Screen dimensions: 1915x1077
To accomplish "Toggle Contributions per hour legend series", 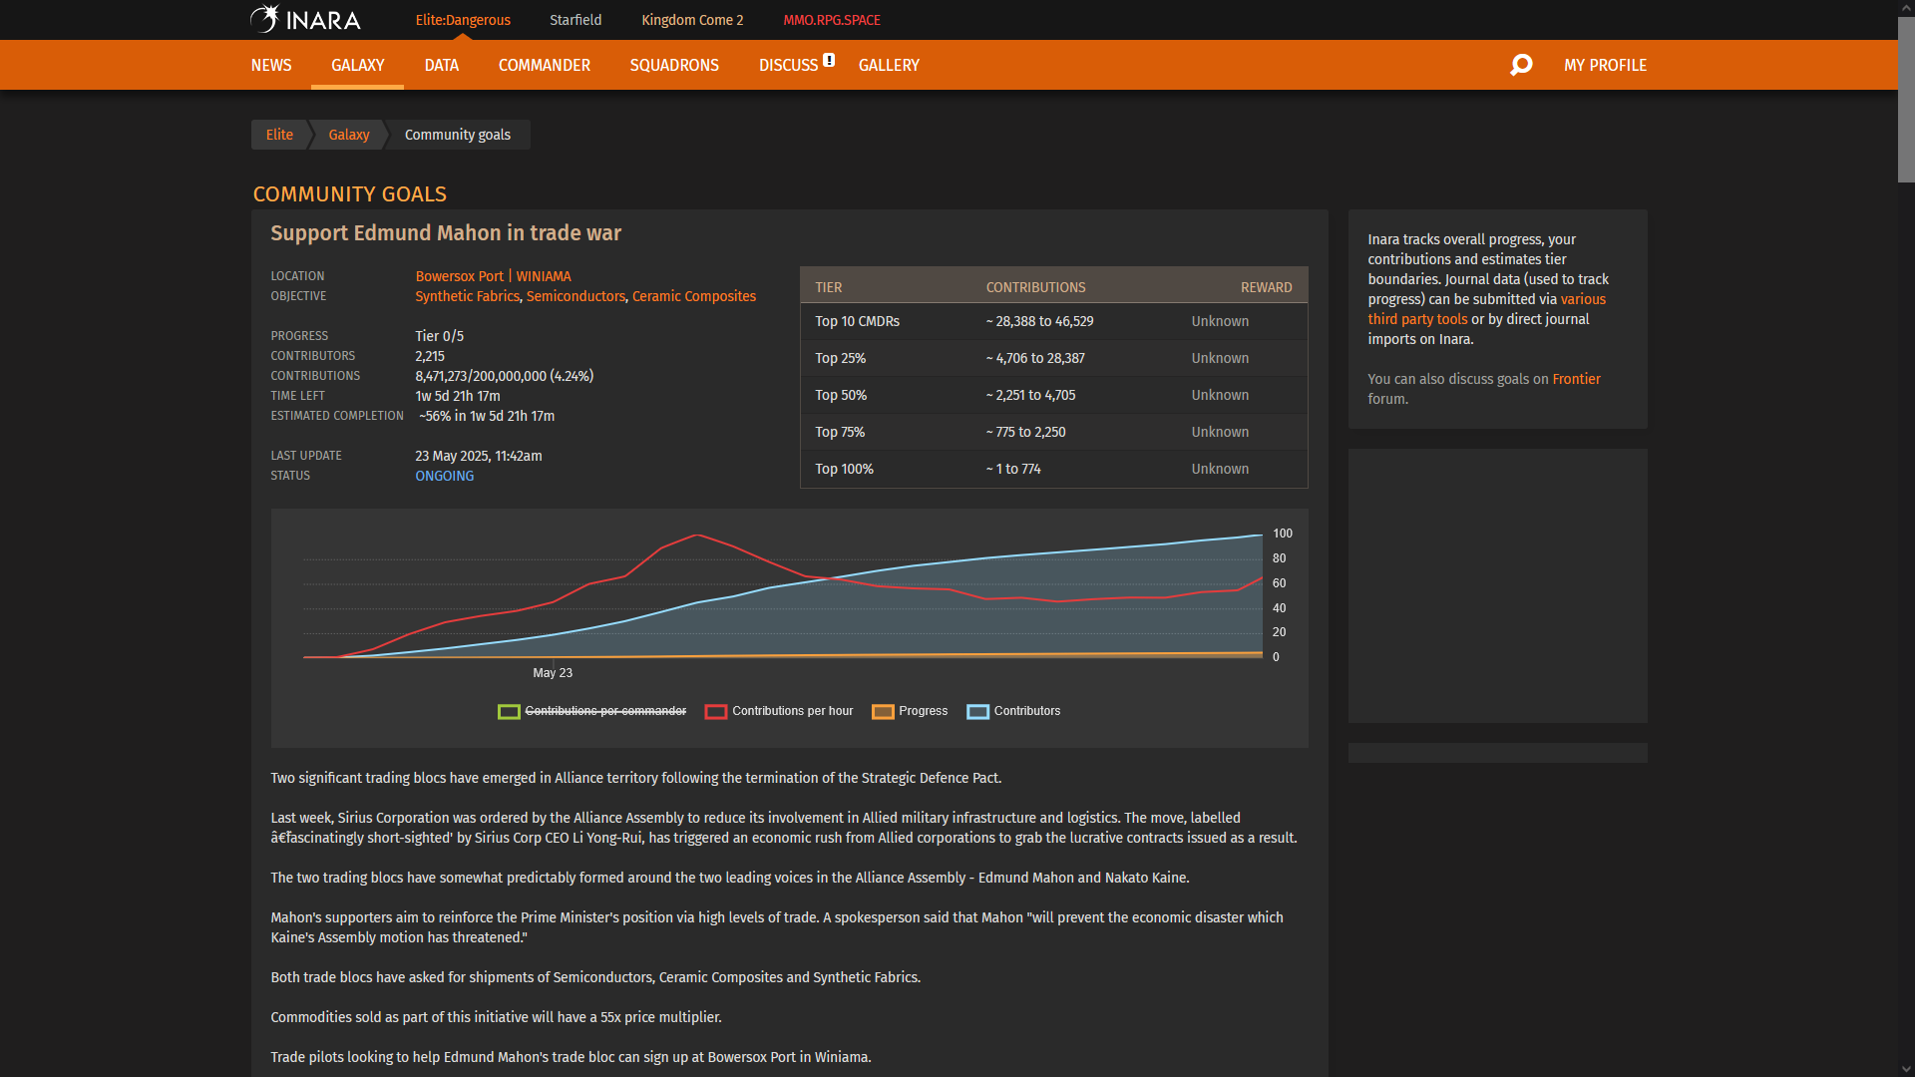I will click(792, 711).
